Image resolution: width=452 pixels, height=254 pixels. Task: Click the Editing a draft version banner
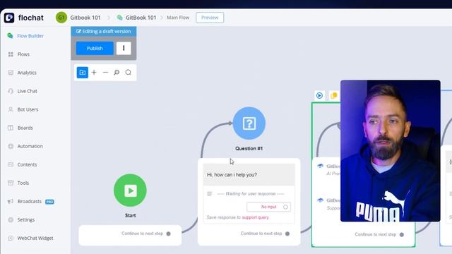click(104, 31)
